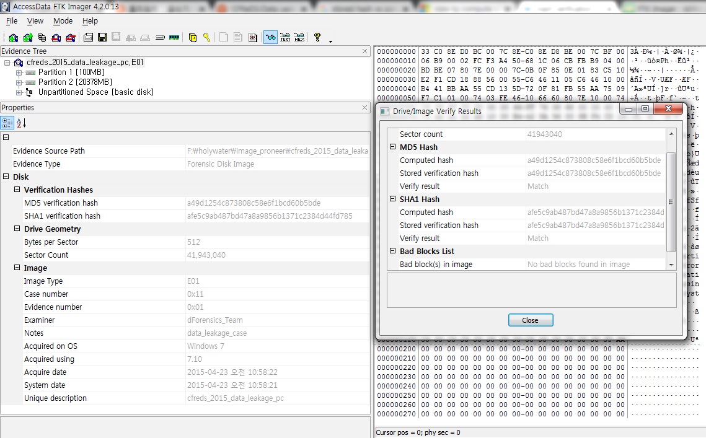
Task: Click the MD5 verification hash value in Properties
Action: [254, 203]
